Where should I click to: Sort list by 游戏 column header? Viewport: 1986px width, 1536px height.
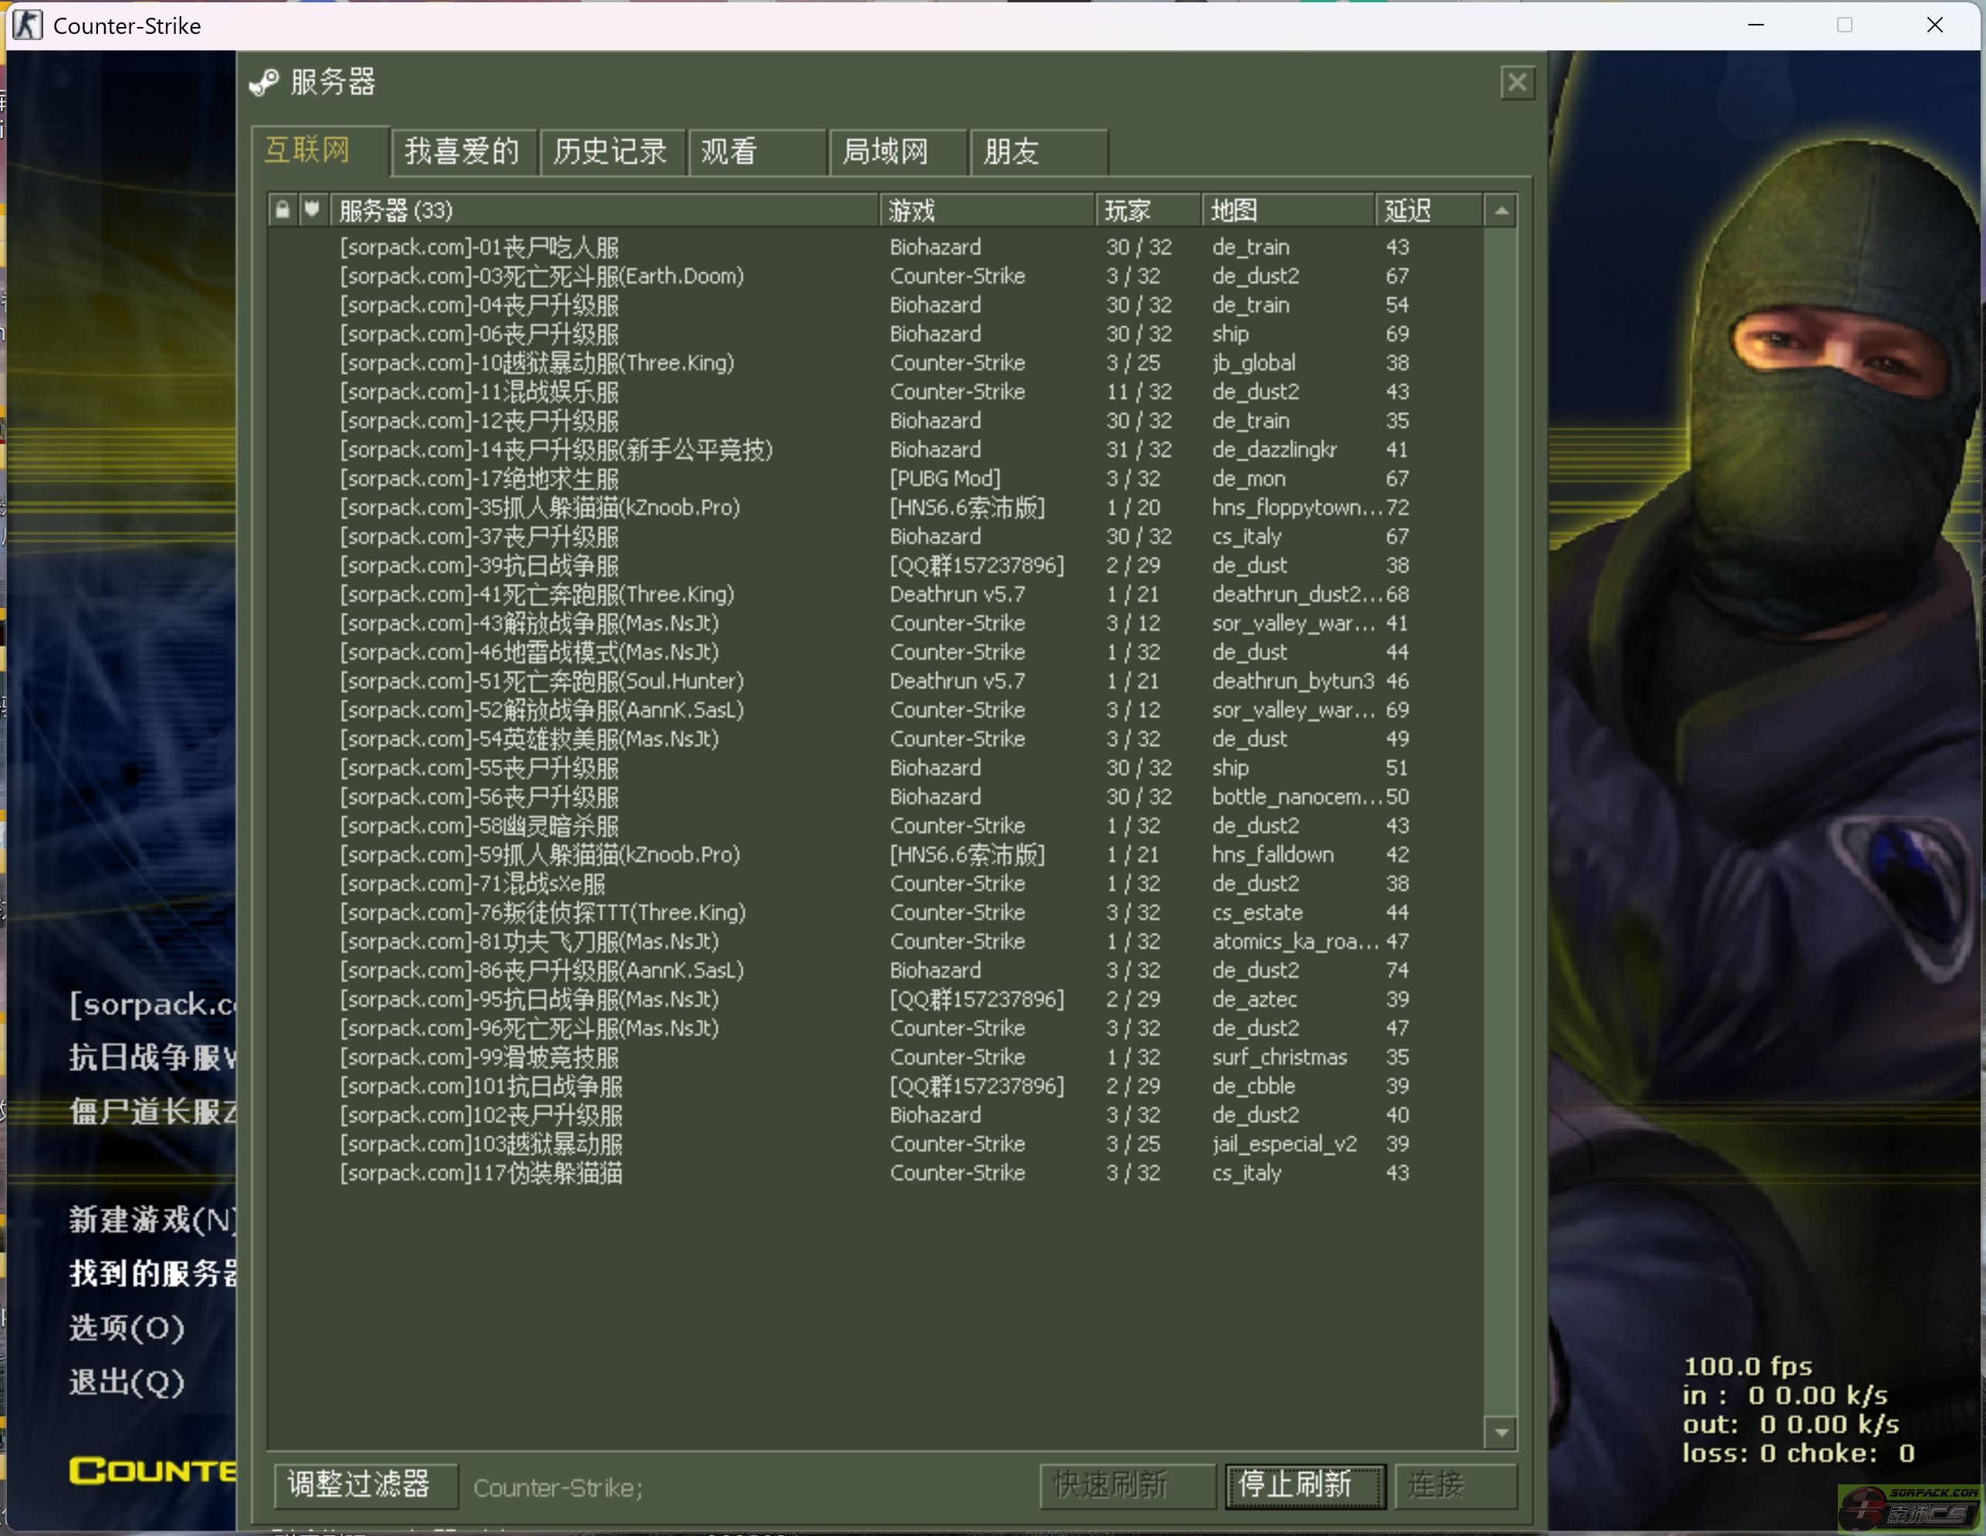(988, 210)
